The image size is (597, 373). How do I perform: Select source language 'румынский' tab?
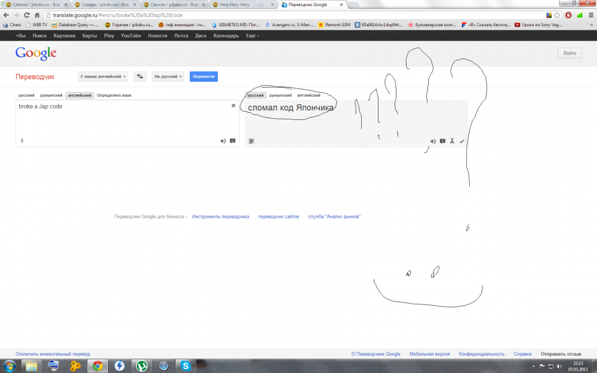click(x=51, y=95)
